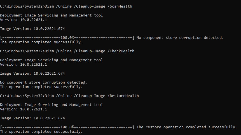Click the CheckHealth "The operation completed successfully." line

click(x=41, y=87)
